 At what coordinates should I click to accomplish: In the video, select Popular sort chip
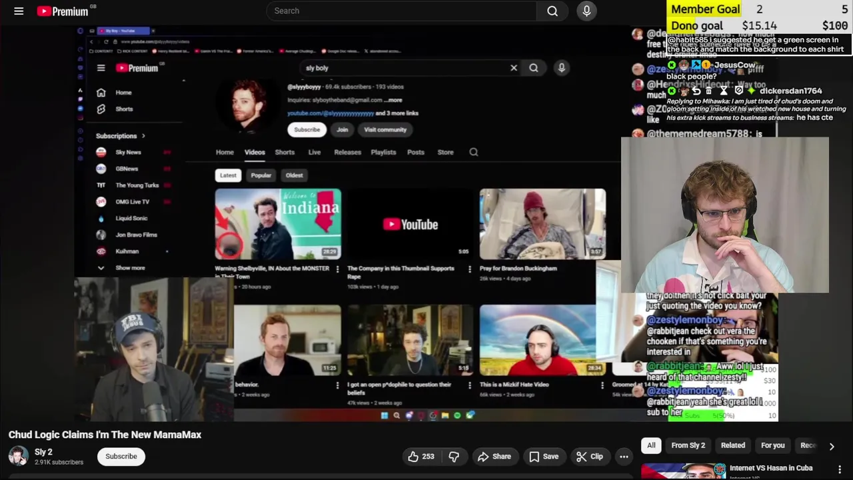click(x=261, y=175)
